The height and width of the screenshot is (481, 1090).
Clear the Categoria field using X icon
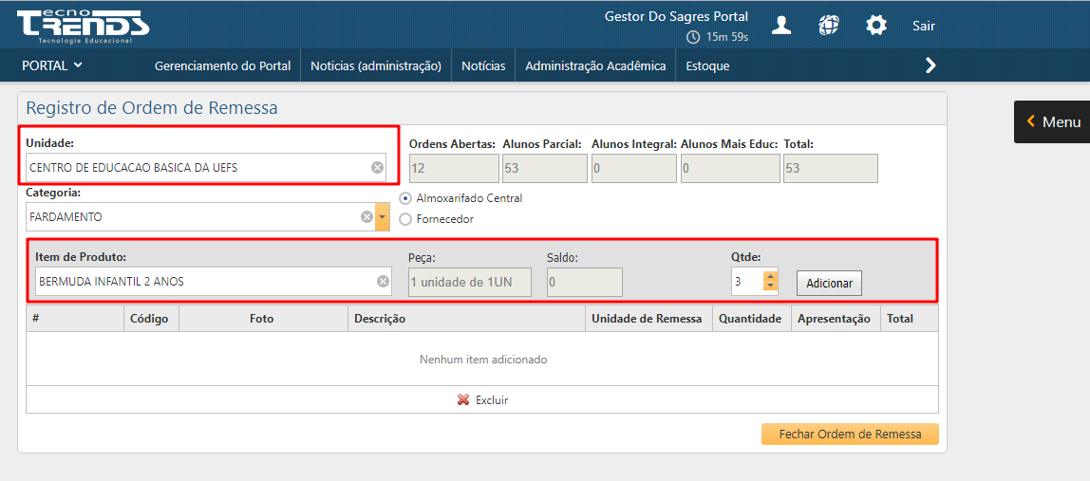pos(366,217)
